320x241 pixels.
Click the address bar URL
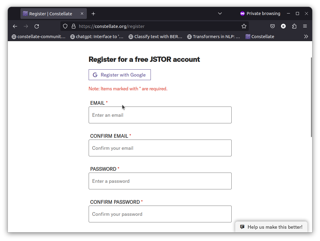click(x=112, y=26)
